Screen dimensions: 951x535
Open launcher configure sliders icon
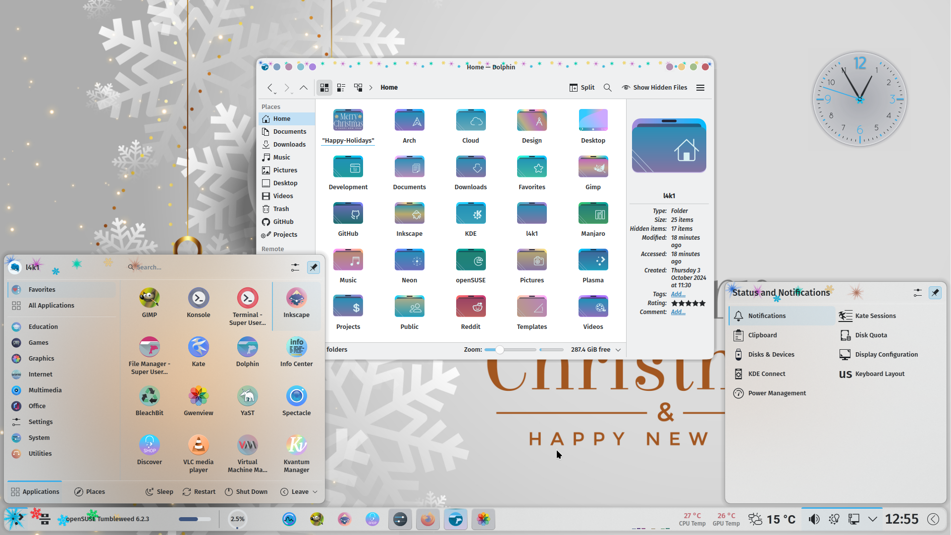tap(295, 267)
